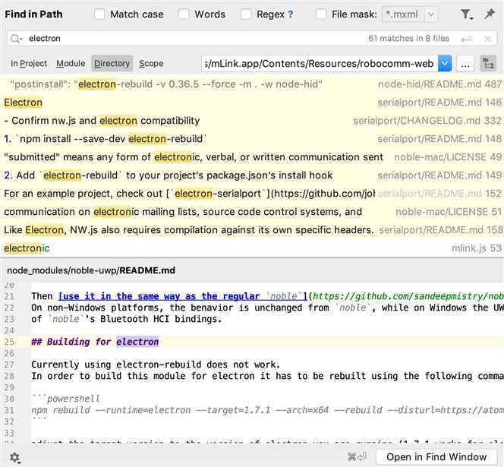
Task: Click the directory path input field
Action: 320,63
